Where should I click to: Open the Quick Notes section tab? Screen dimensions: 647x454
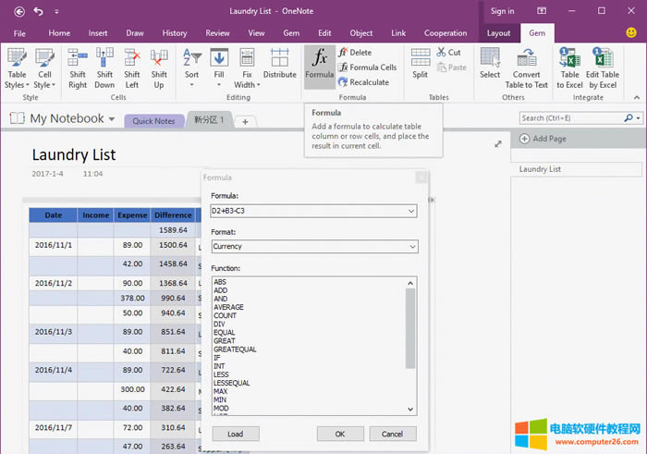point(153,121)
